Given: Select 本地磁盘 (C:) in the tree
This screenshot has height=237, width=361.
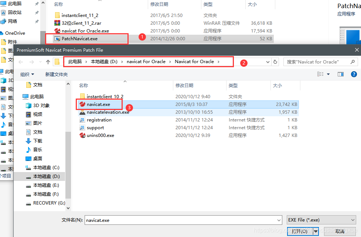Looking at the screenshot, I should click(x=46, y=168).
